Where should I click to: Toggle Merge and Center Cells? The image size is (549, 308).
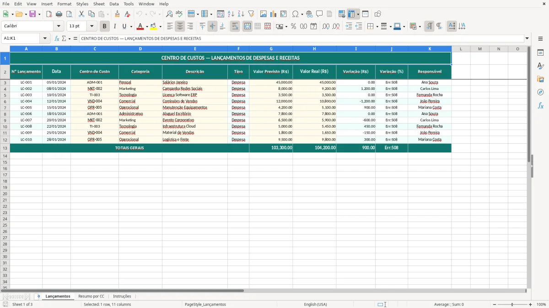(x=248, y=26)
